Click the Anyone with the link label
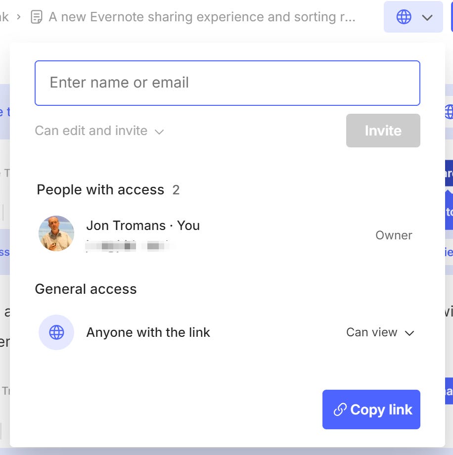This screenshot has height=455, width=453. click(148, 332)
